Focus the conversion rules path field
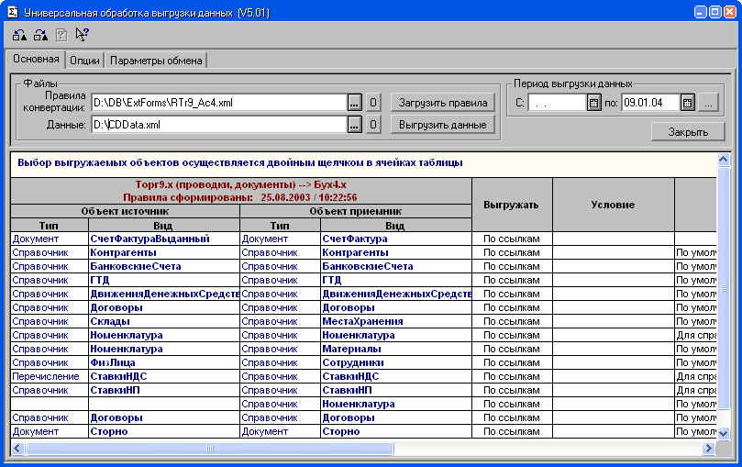The image size is (742, 467). [x=219, y=103]
